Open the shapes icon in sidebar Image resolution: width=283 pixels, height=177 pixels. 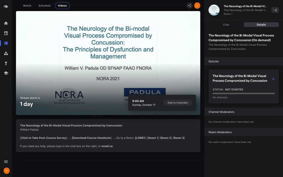6,53
